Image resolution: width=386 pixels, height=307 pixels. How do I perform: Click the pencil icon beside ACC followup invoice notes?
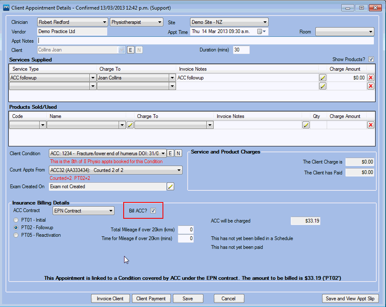coord(323,77)
